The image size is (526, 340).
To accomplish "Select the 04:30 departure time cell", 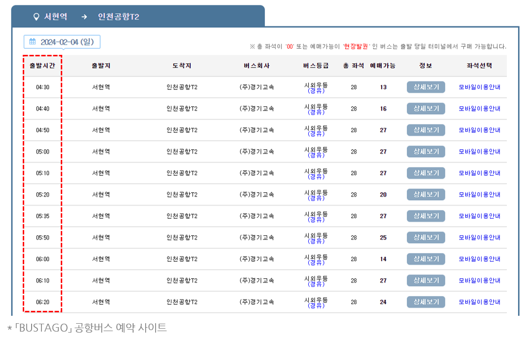I will point(42,87).
